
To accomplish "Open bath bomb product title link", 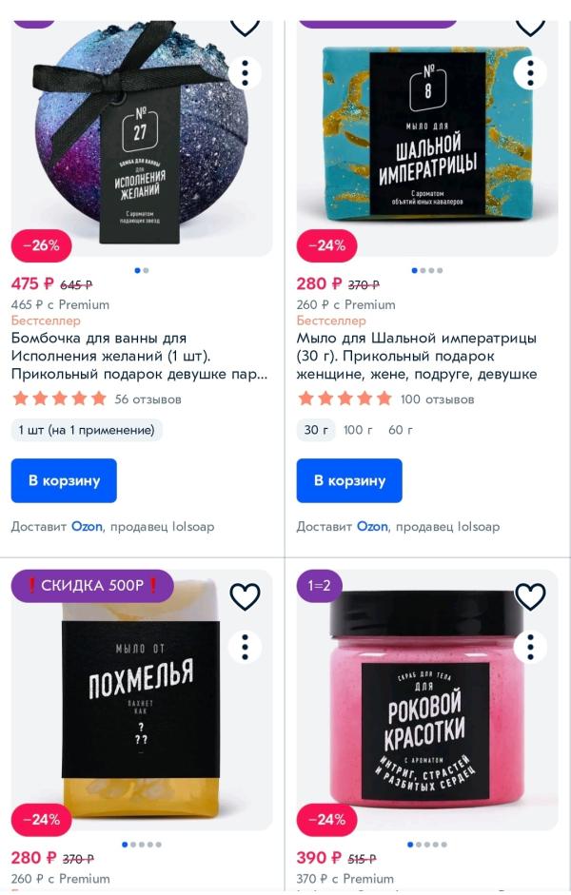I will coord(139,356).
